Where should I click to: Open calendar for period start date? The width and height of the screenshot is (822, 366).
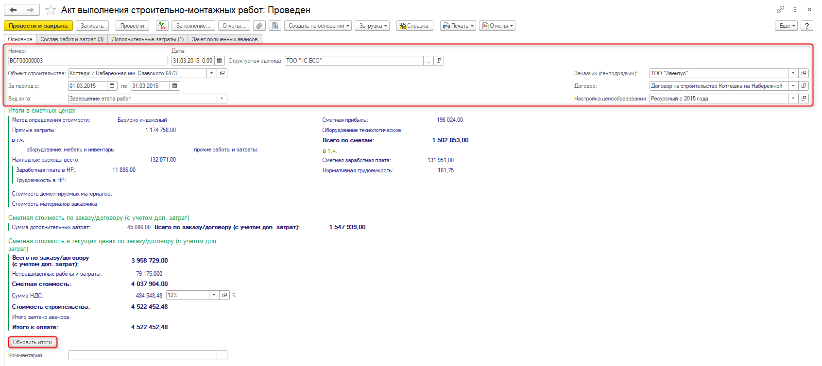point(113,86)
